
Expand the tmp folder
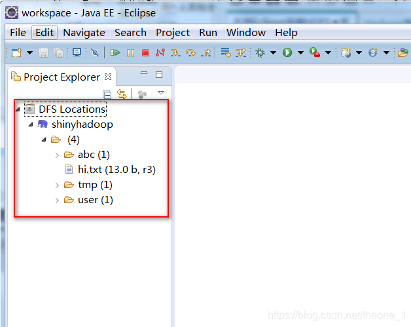(x=57, y=185)
